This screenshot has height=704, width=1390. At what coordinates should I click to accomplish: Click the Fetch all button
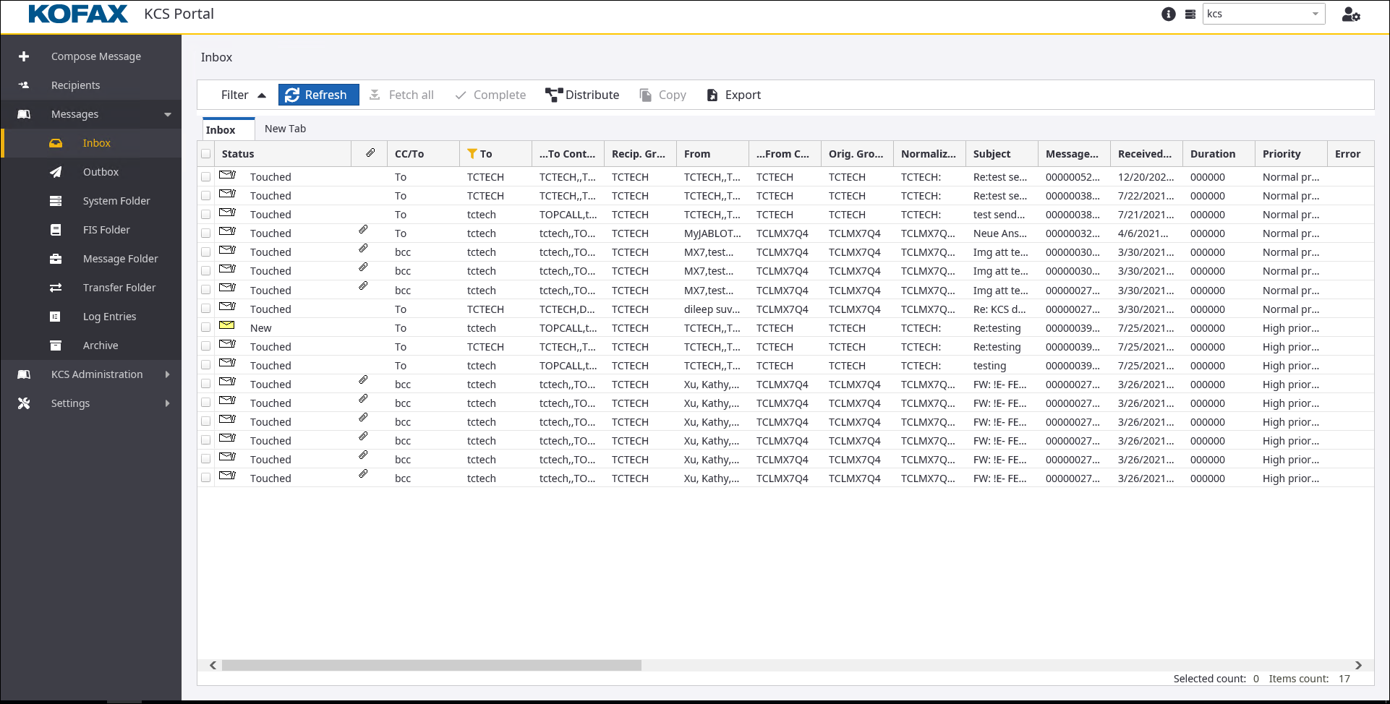point(401,95)
